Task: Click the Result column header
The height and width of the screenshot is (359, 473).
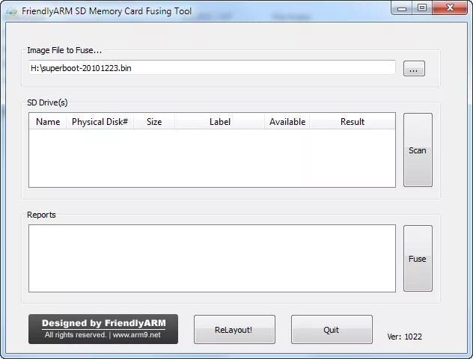Action: click(353, 121)
